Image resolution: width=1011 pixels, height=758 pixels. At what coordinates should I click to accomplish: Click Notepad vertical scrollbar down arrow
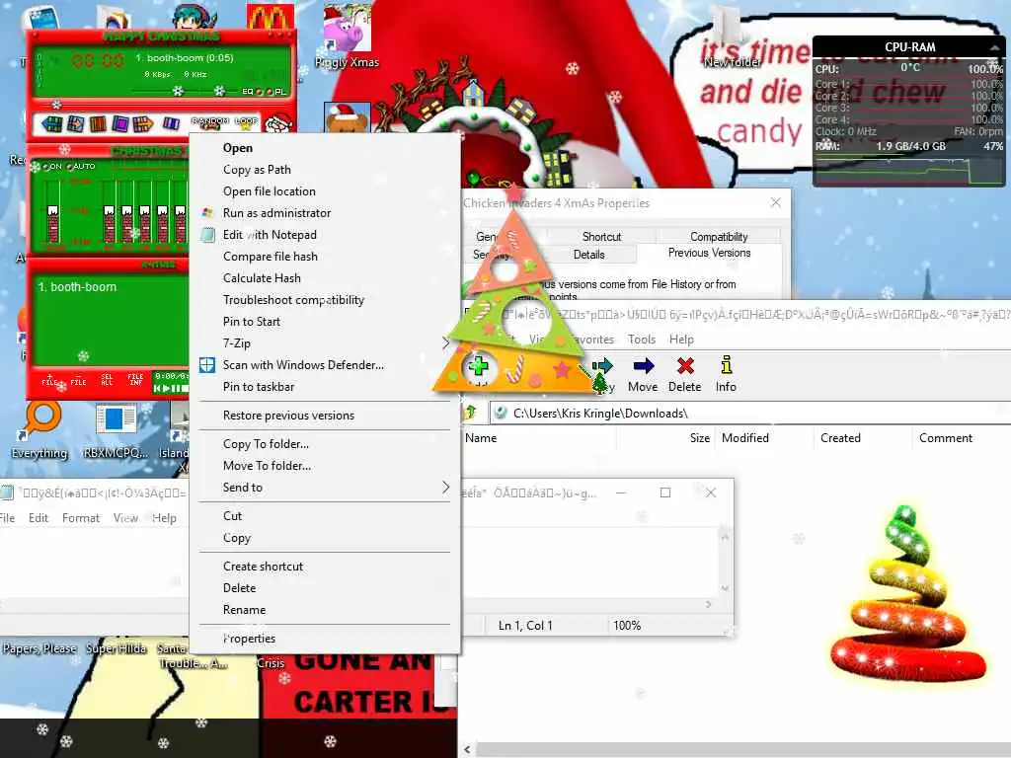pos(725,588)
